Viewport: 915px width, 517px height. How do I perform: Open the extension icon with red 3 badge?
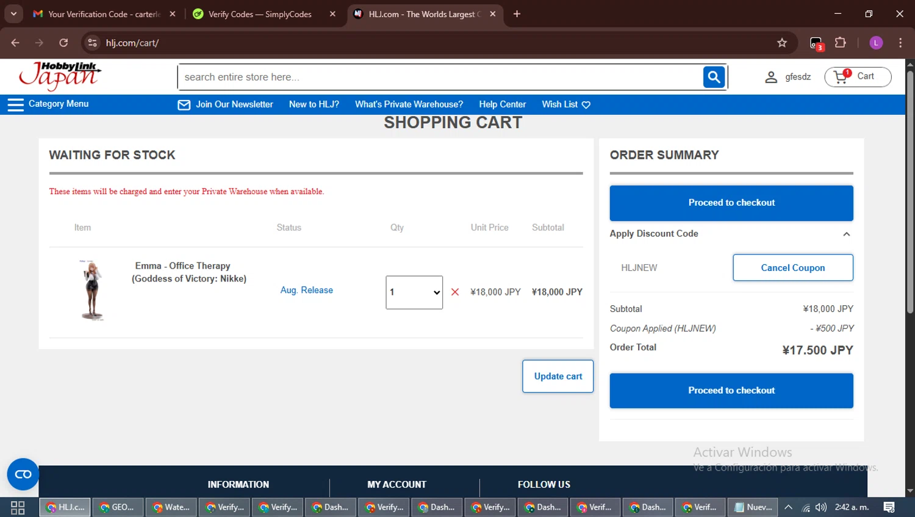click(816, 43)
